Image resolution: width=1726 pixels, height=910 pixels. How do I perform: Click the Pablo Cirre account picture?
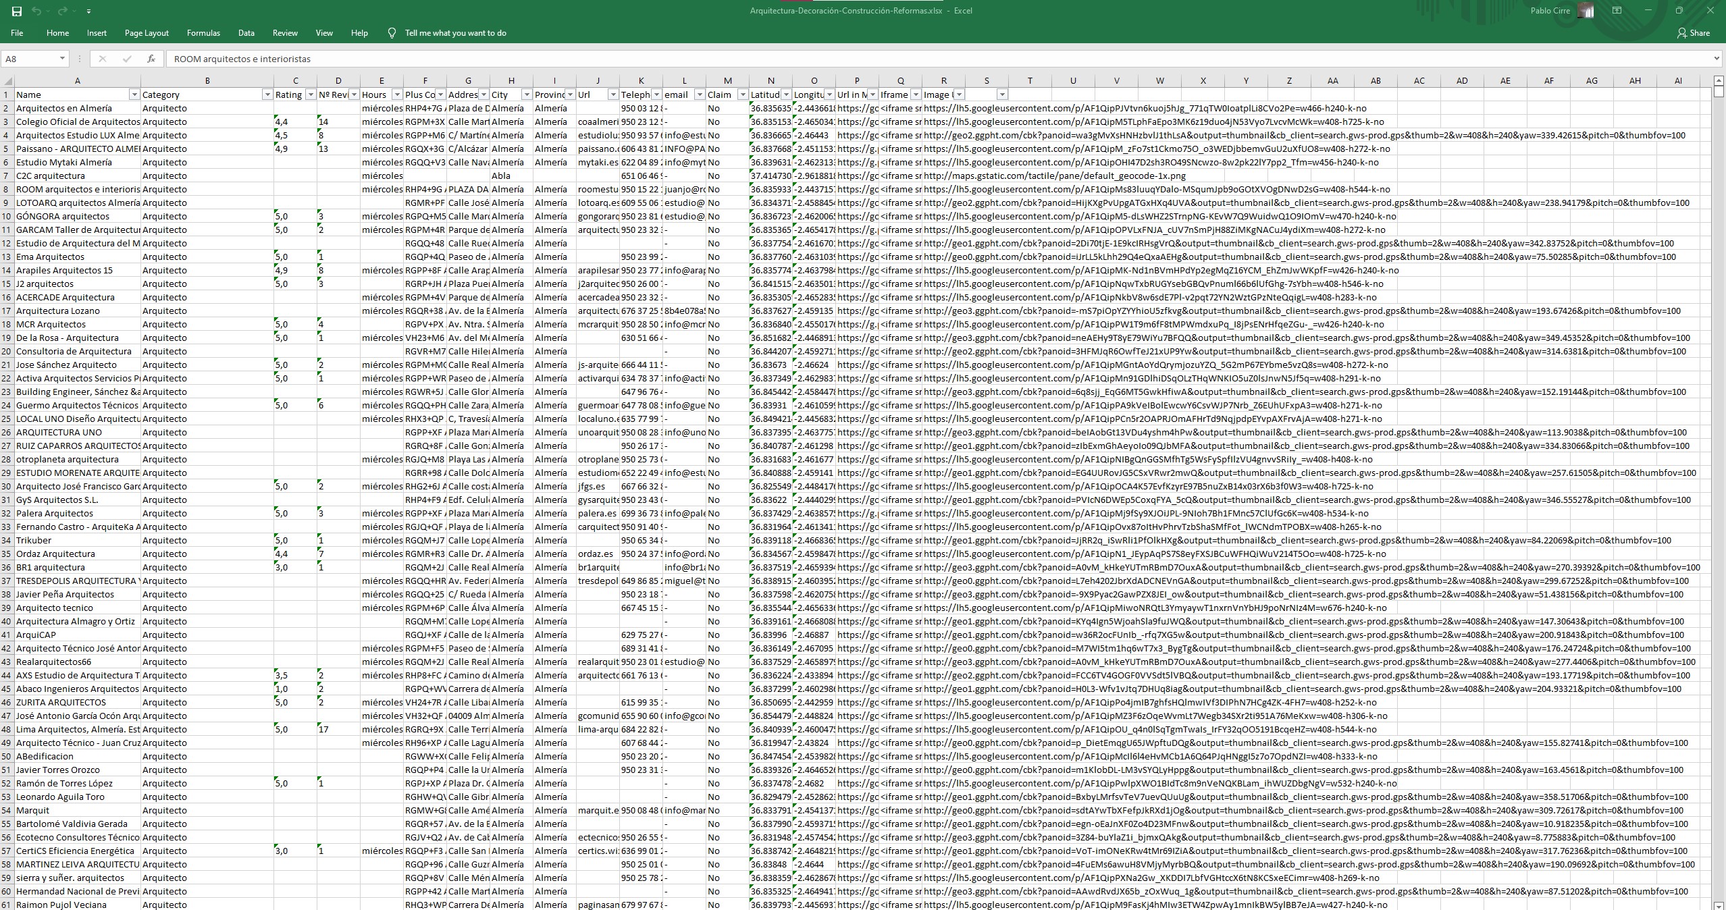coord(1586,11)
